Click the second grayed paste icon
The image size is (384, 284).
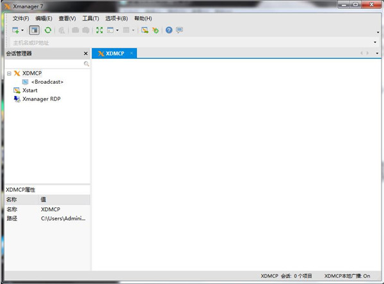point(86,30)
